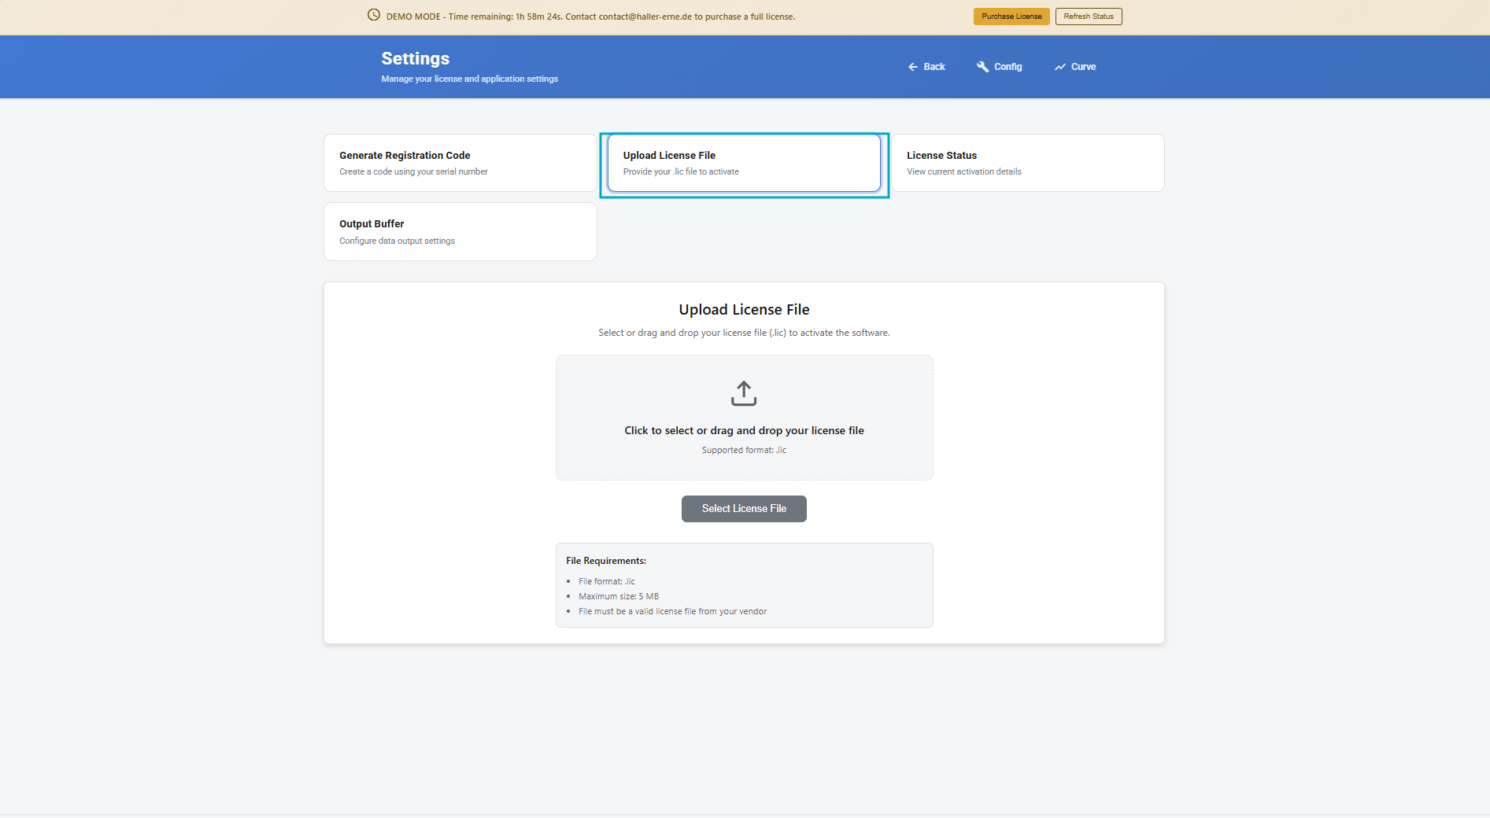1490x818 pixels.
Task: Switch to the License Status tab
Action: 1027,163
